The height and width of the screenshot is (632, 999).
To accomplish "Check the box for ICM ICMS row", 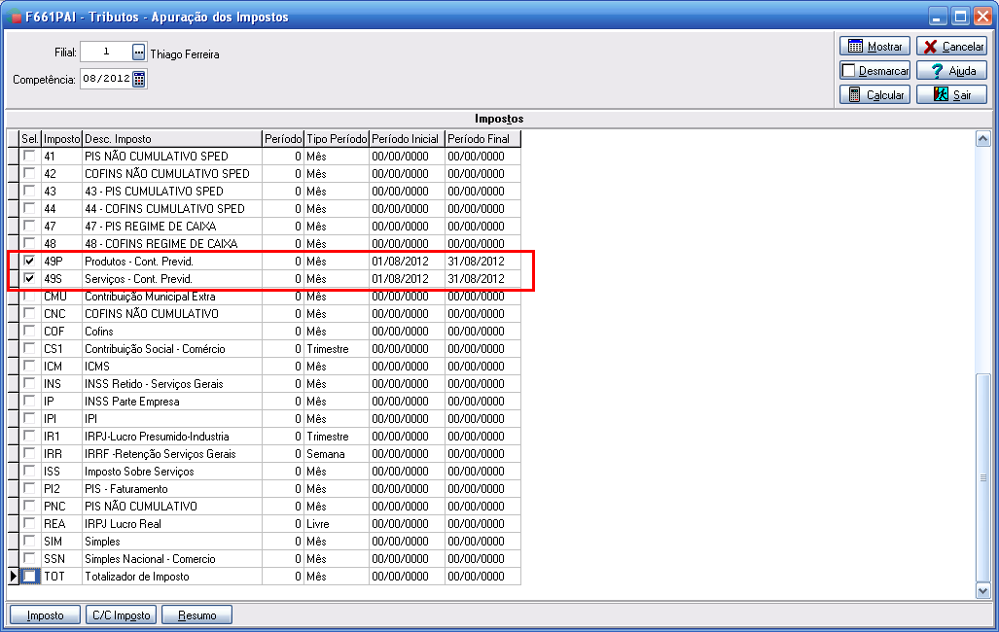I will 29,366.
